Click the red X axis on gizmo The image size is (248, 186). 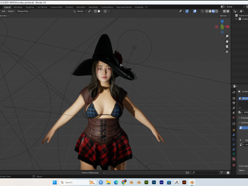pos(228,27)
